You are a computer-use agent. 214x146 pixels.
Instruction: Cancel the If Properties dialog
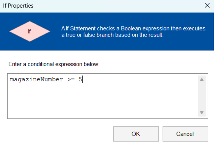pos(185,134)
